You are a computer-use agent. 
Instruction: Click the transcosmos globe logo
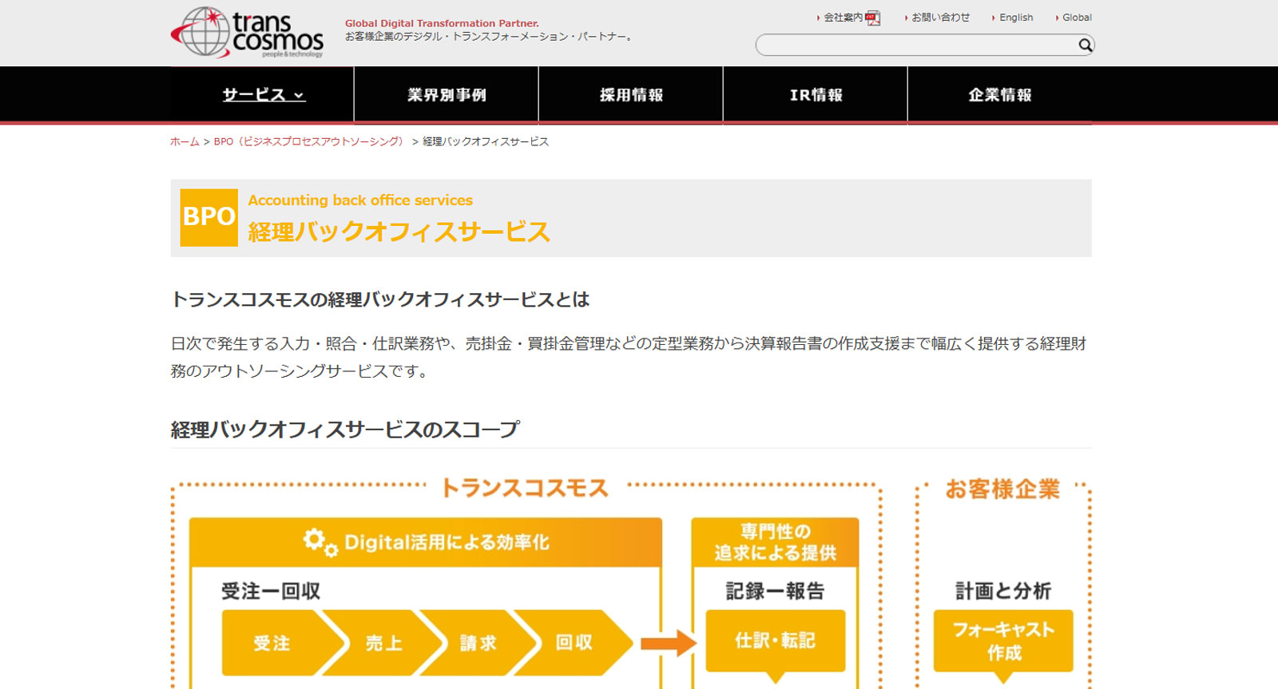(247, 32)
